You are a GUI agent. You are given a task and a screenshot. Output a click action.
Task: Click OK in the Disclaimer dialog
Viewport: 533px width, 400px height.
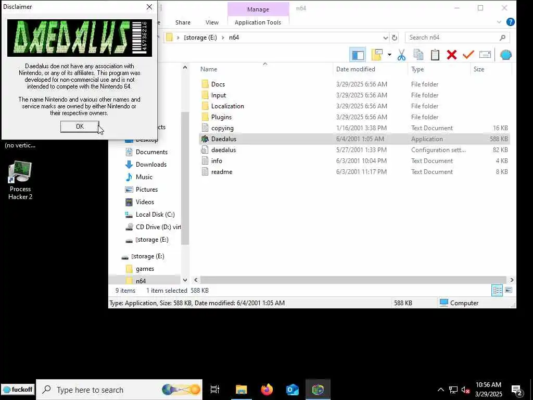tap(80, 127)
